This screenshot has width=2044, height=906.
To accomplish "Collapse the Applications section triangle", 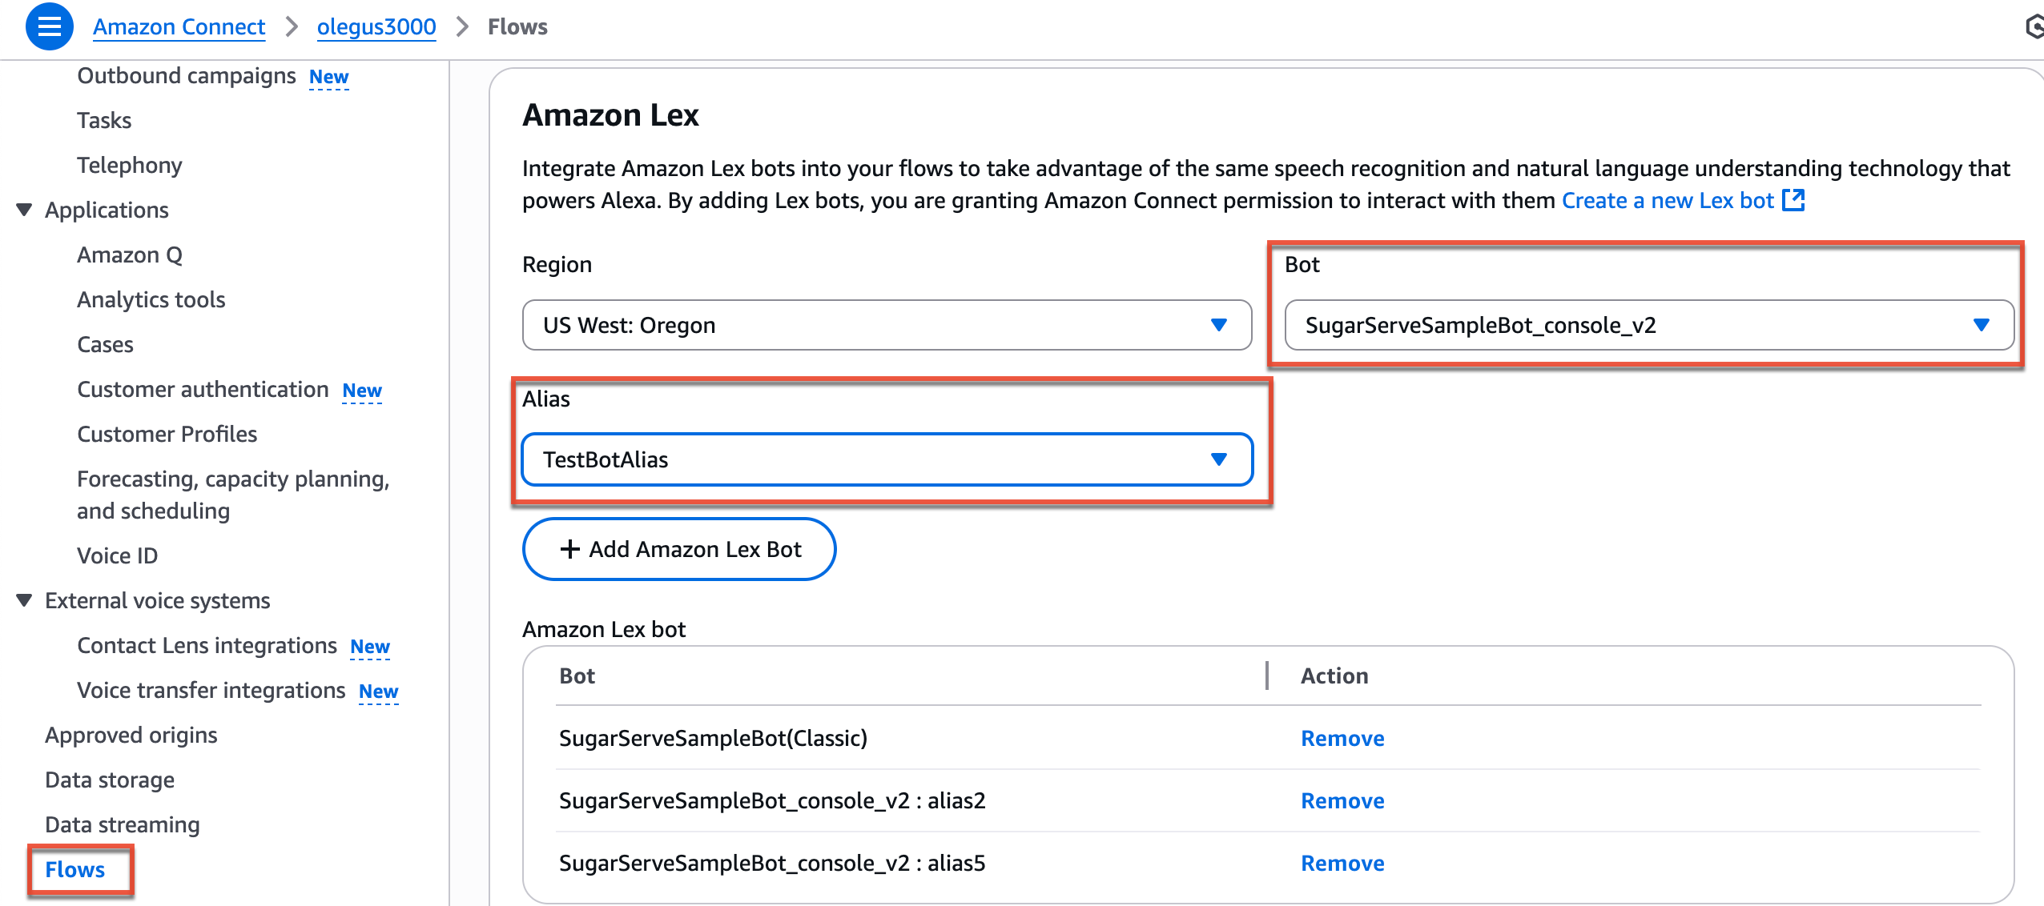I will click(x=24, y=210).
